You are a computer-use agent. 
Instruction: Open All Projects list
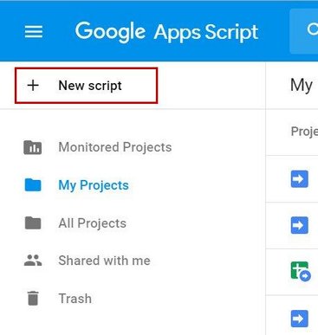pyautogui.click(x=92, y=223)
